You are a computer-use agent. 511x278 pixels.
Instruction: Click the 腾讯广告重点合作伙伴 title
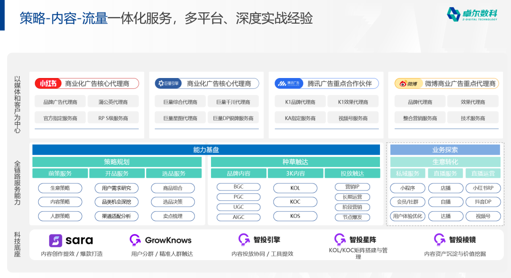(340, 84)
